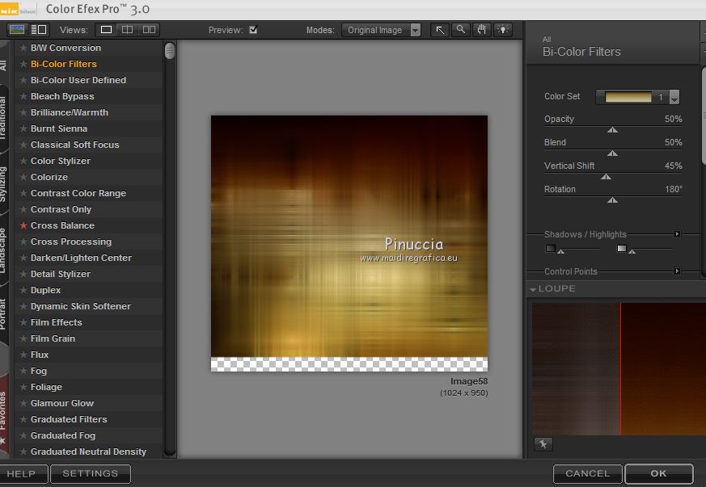Image resolution: width=706 pixels, height=487 pixels.
Task: Click the light bulb background icon
Action: (x=503, y=30)
